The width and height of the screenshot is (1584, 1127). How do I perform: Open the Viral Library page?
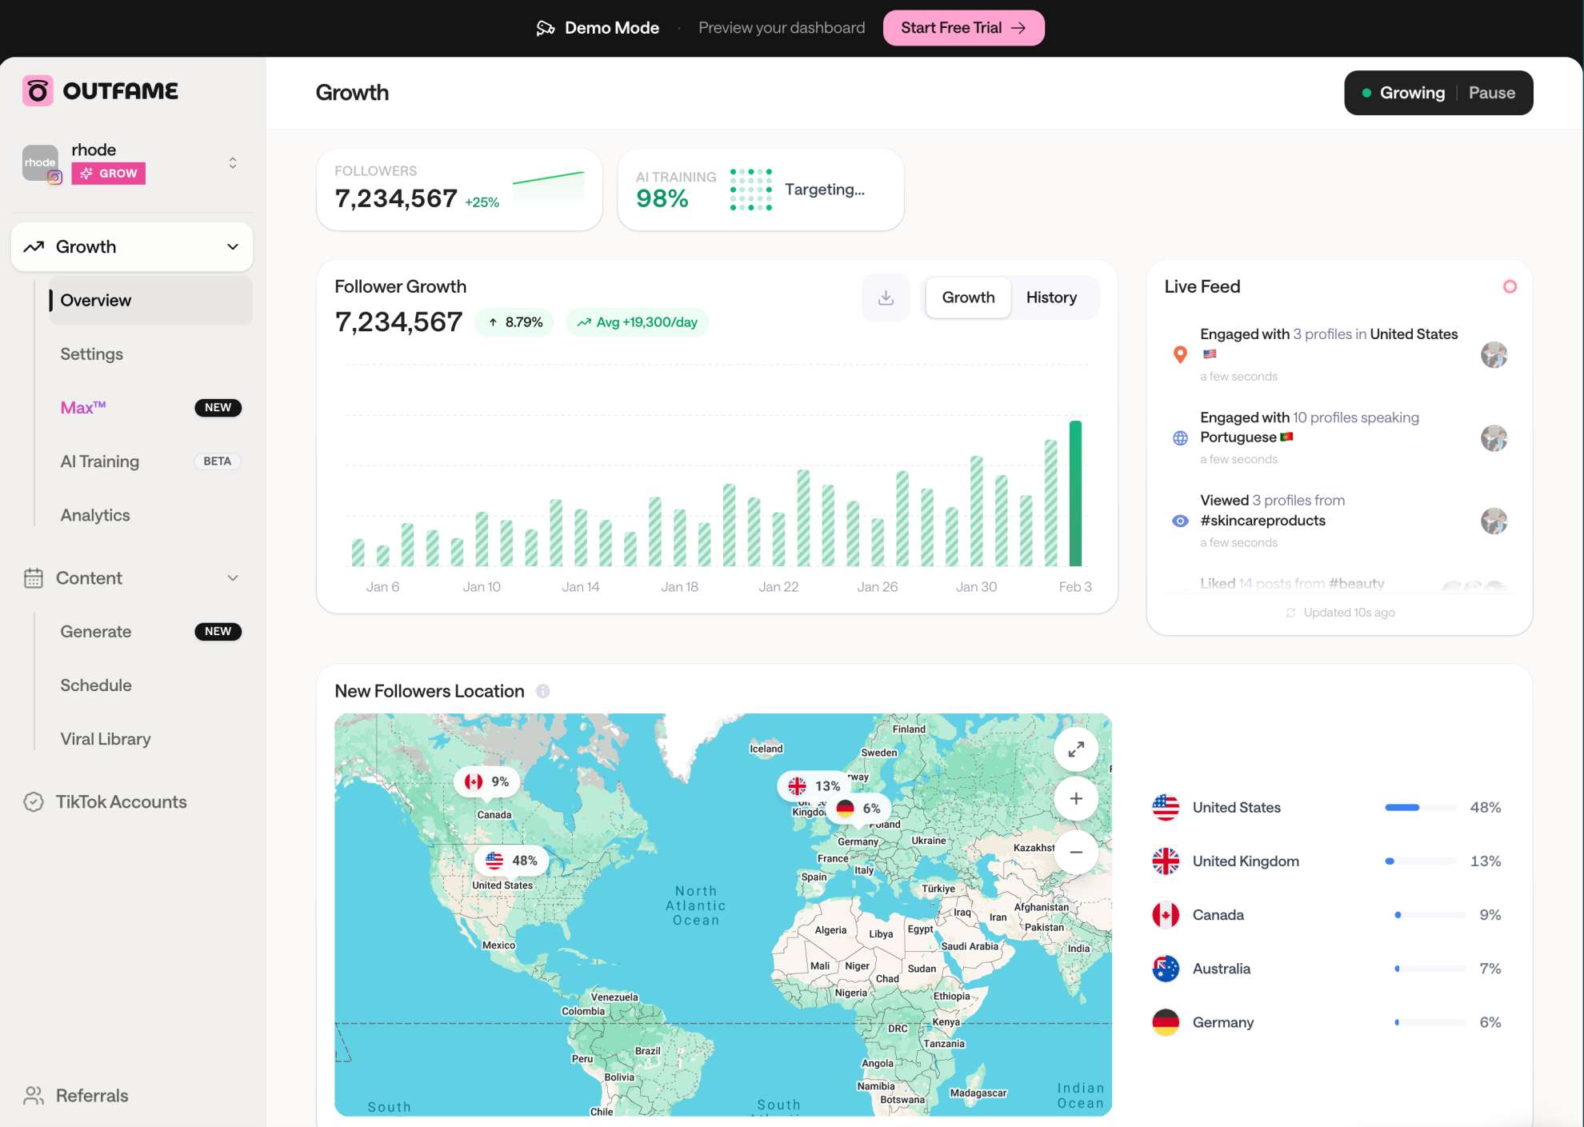[105, 738]
